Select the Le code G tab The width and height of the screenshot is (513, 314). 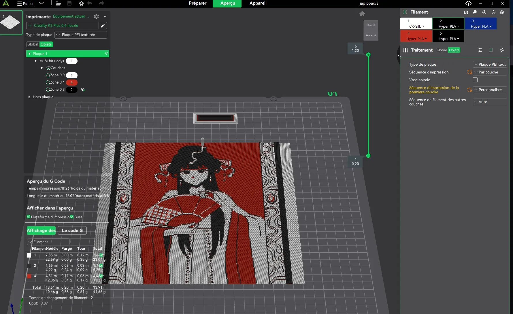(x=72, y=230)
